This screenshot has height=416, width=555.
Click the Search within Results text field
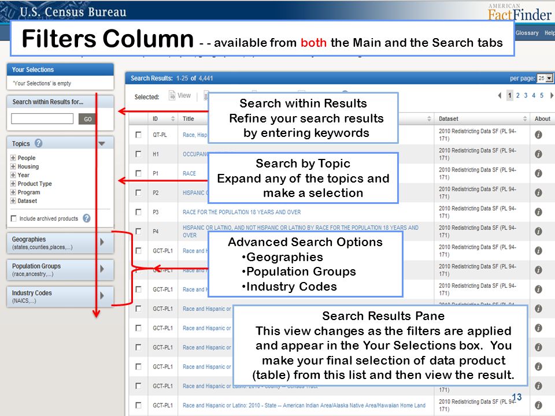[42, 119]
